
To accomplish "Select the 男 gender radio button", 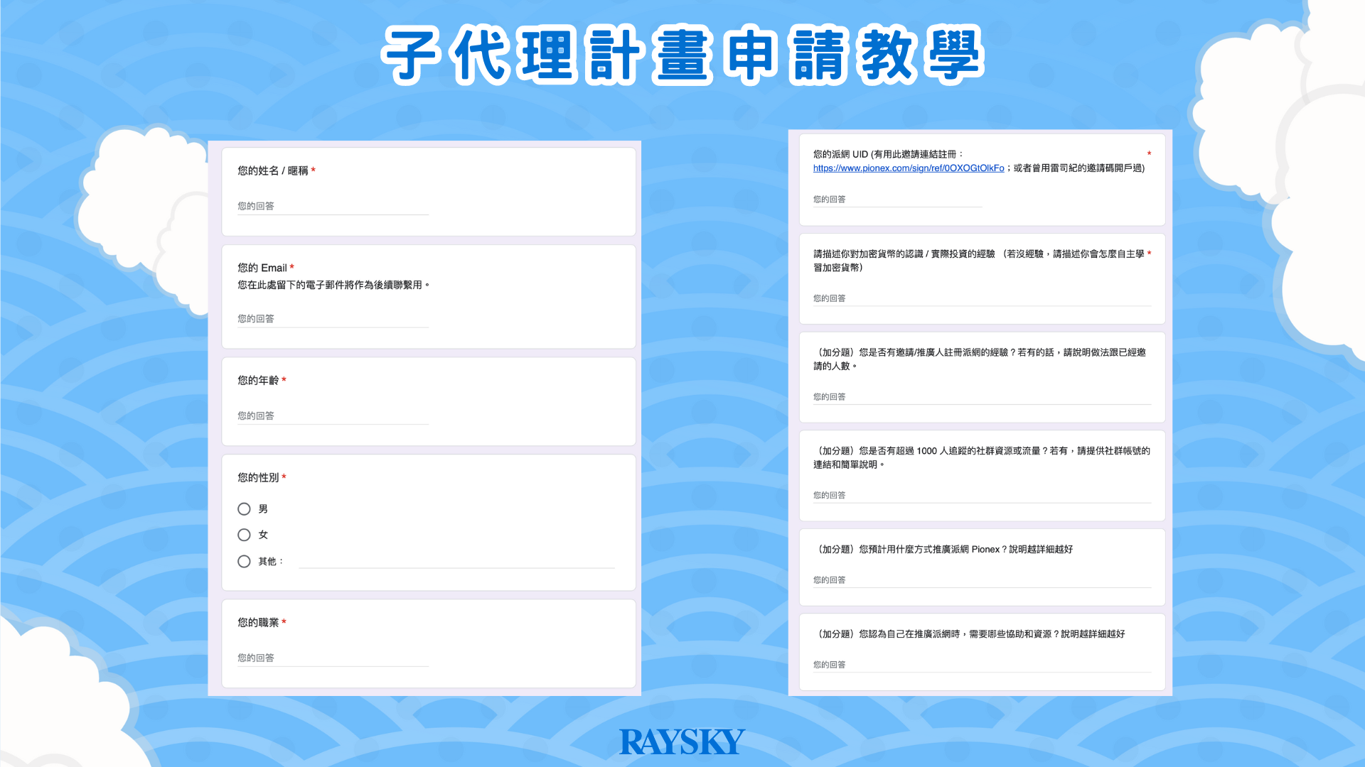I will (244, 509).
